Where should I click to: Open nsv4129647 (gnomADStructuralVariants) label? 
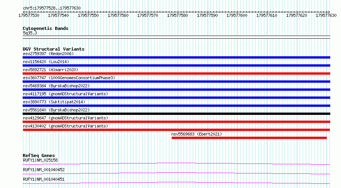pyautogui.click(x=66, y=118)
